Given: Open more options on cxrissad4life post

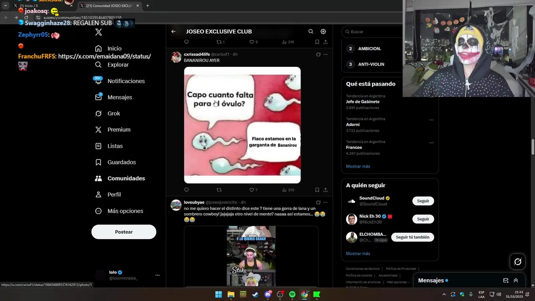Looking at the screenshot, I should [326, 54].
